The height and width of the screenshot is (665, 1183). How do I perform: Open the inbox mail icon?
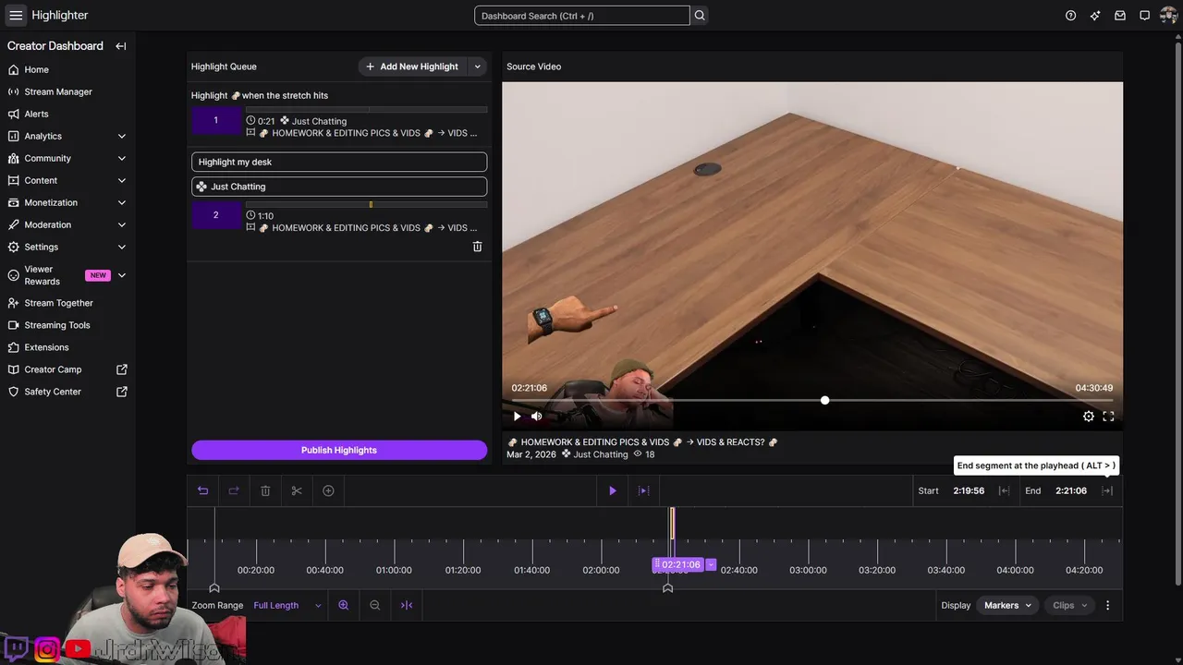[x=1120, y=15]
